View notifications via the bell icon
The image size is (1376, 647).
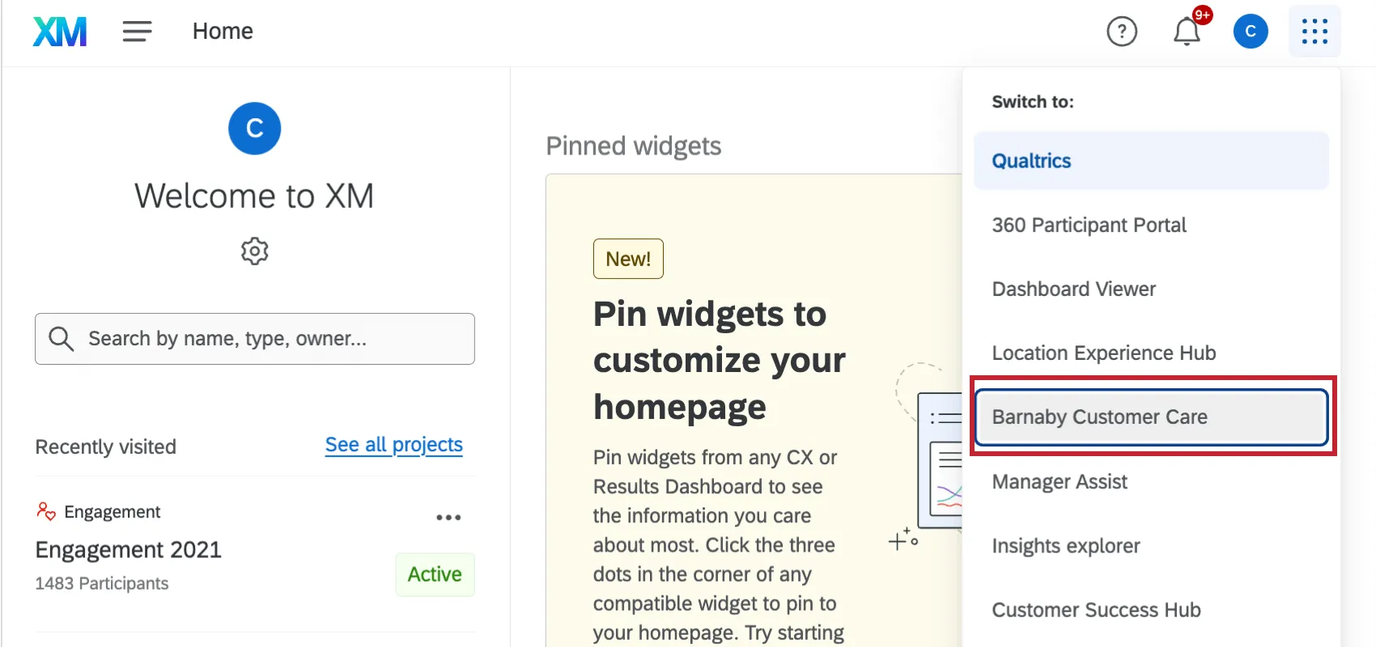(1187, 32)
